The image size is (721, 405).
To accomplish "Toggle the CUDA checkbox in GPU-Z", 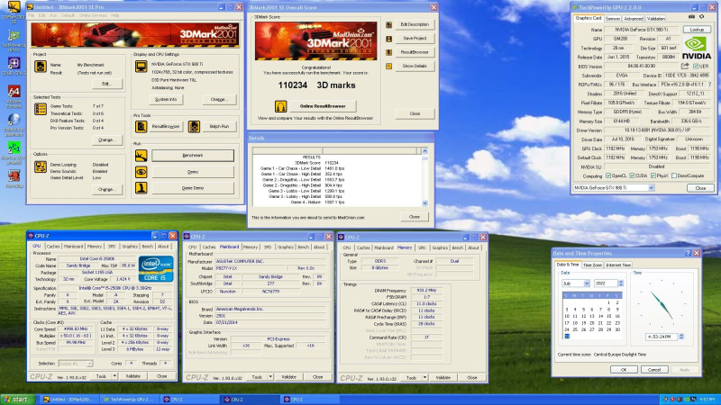I will [633, 175].
